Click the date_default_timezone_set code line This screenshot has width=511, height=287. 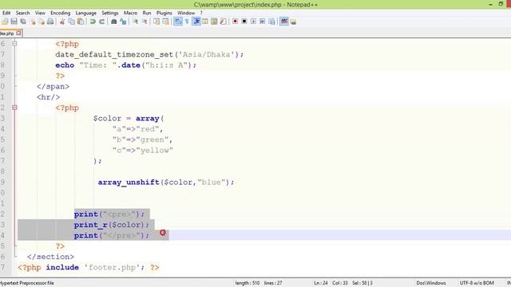(x=149, y=54)
